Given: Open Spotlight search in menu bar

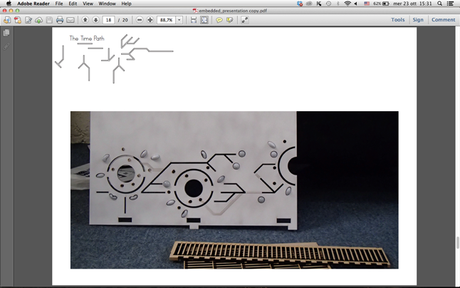Looking at the screenshot, I should coord(440,4).
